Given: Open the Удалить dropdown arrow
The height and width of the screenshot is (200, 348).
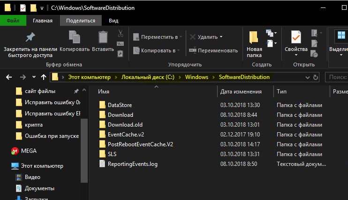Looking at the screenshot, I should 221,37.
